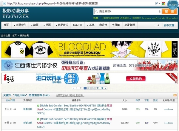Click hot search mkv
The image size is (179, 131).
(164, 18)
